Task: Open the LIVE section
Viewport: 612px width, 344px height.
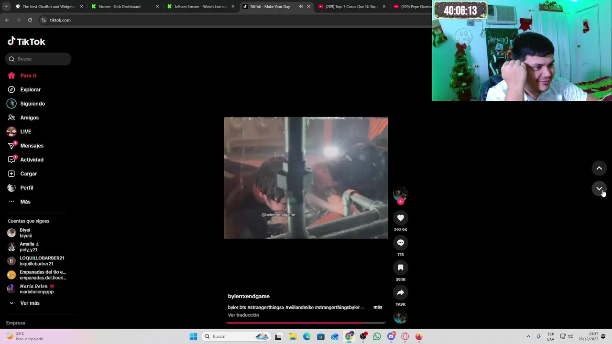Action: [x=19, y=131]
